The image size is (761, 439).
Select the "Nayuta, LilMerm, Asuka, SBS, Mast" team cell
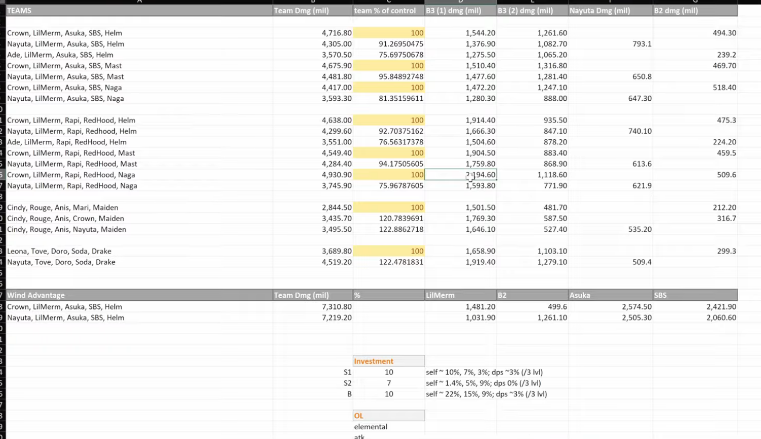[x=139, y=76]
